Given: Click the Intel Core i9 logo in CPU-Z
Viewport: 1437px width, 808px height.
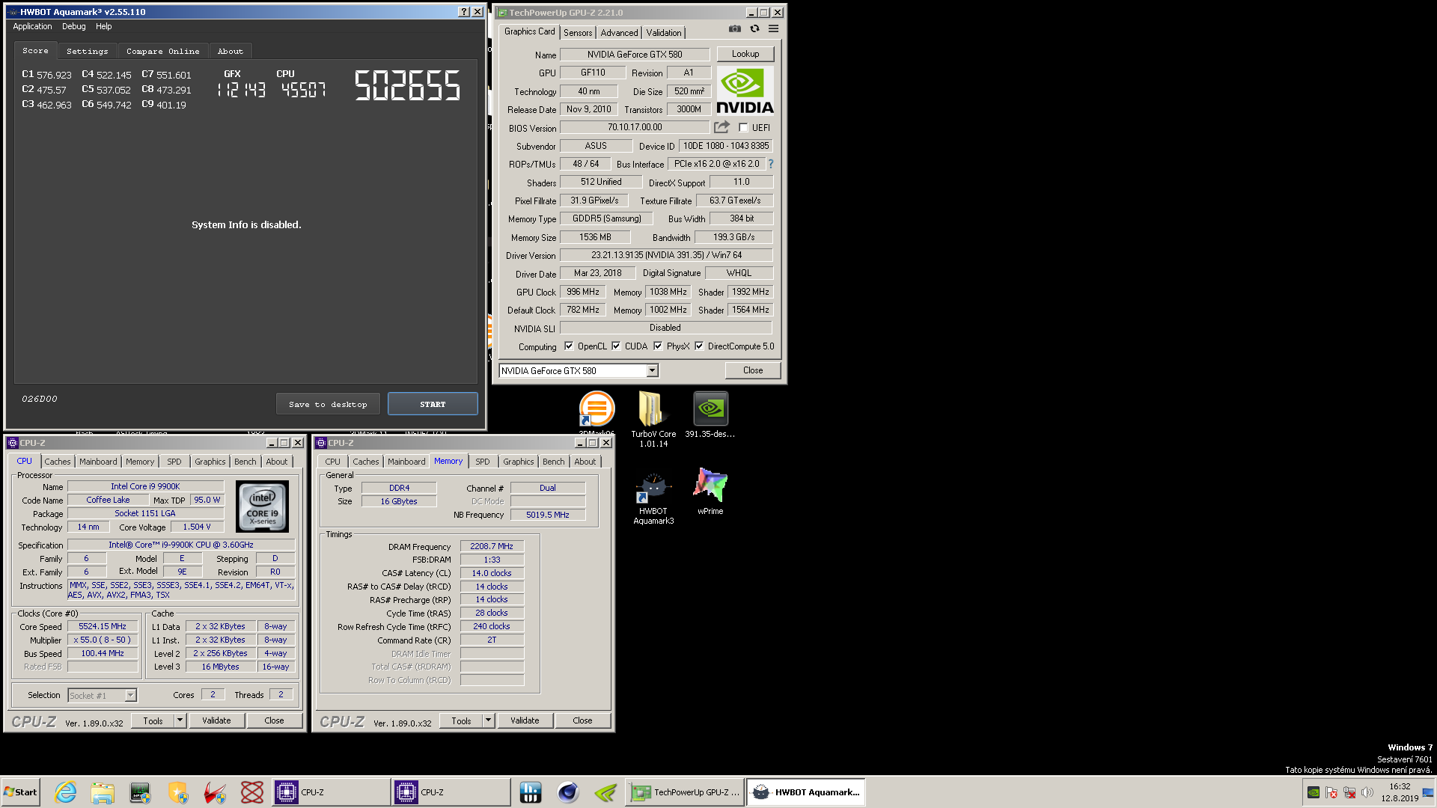Looking at the screenshot, I should click(262, 506).
